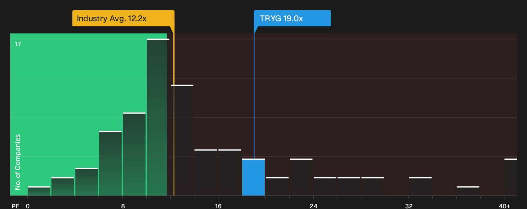
Task: Click the bar starting at PE 16
Action: [x=229, y=172]
